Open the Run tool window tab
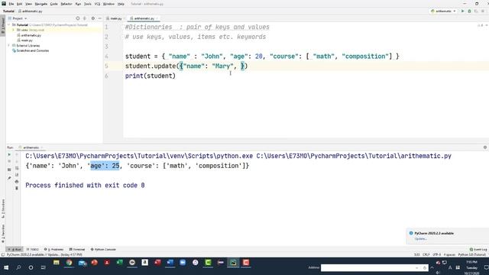Screen dimensions: 489x275 click(15, 250)
